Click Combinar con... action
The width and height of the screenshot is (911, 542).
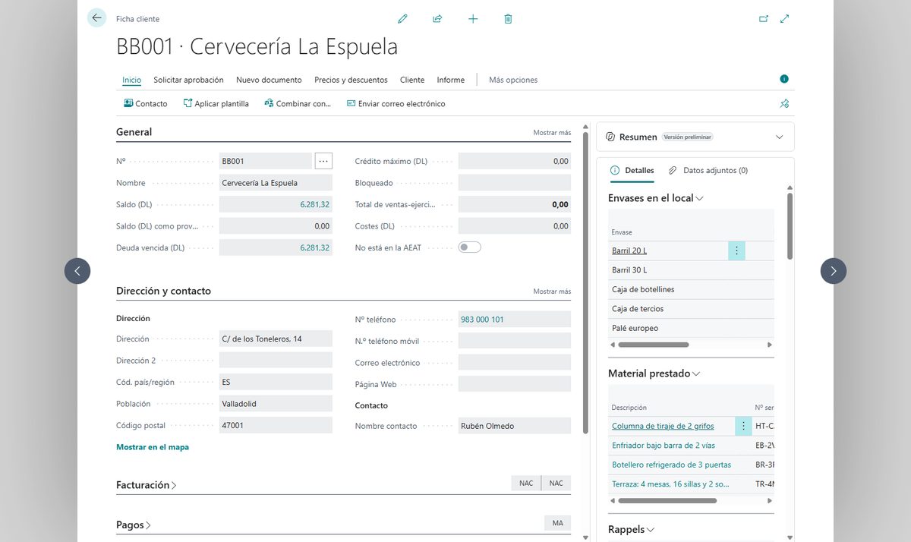[x=298, y=104]
